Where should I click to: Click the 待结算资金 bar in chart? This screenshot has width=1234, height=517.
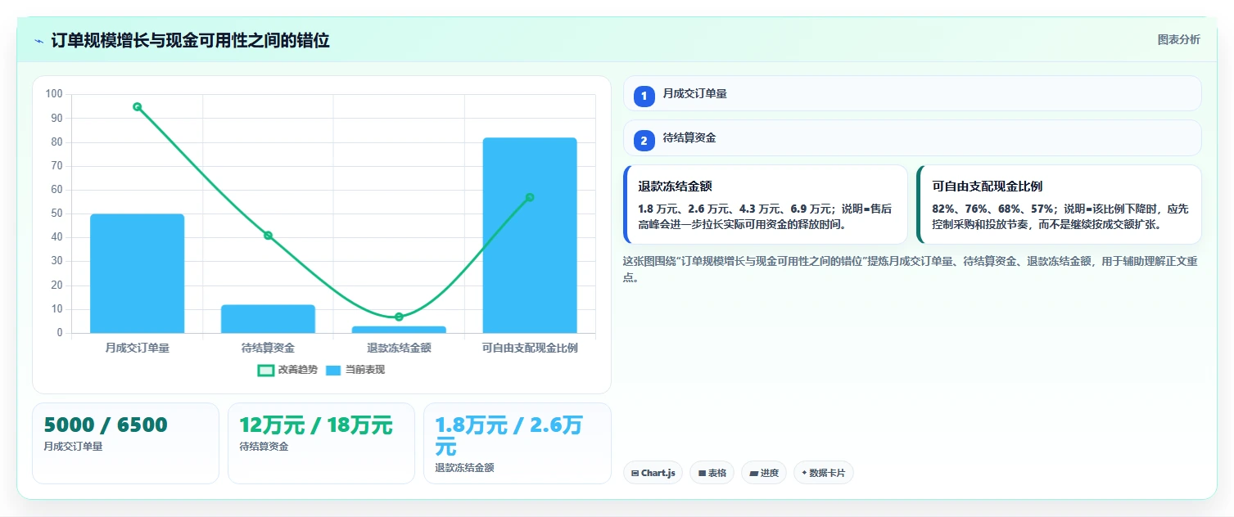click(268, 319)
